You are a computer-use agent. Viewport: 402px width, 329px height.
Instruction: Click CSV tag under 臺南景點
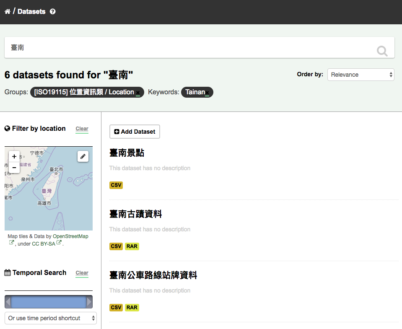point(116,185)
